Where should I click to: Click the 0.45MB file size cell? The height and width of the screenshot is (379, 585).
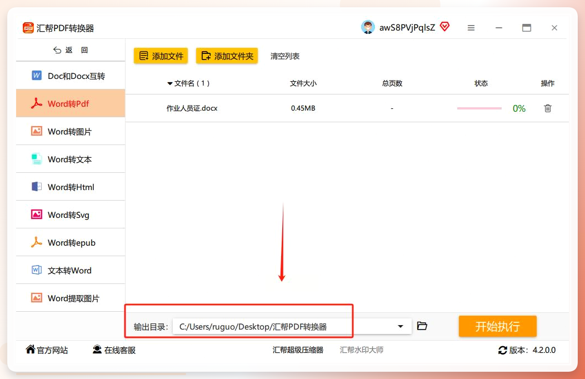pos(303,108)
